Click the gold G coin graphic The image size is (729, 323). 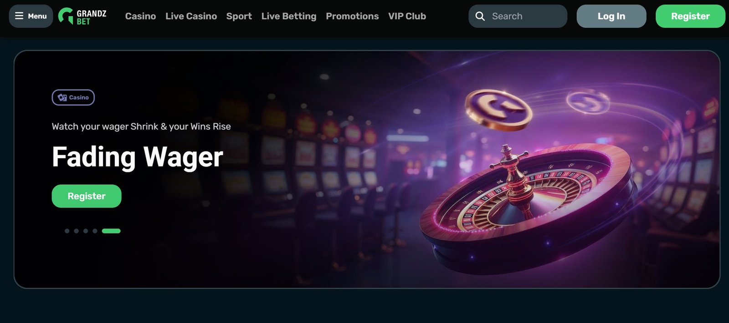pos(498,110)
